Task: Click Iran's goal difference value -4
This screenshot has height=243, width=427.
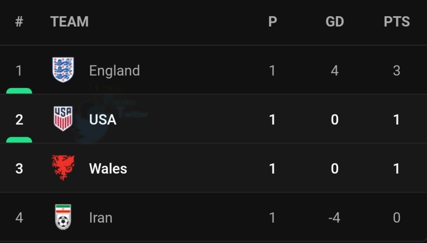Action: (x=334, y=218)
